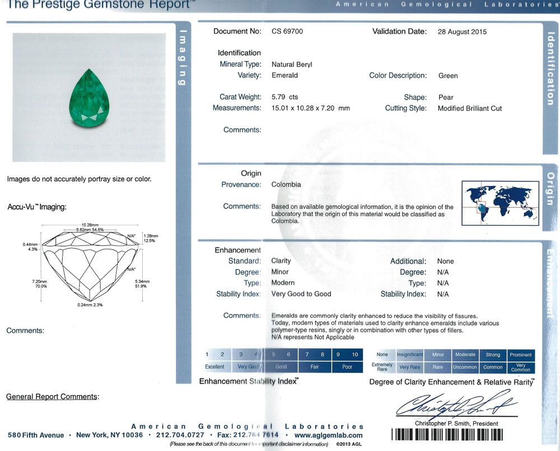Click 'Images do not accurately portray size or color.'
The width and height of the screenshot is (560, 451).
click(x=79, y=179)
